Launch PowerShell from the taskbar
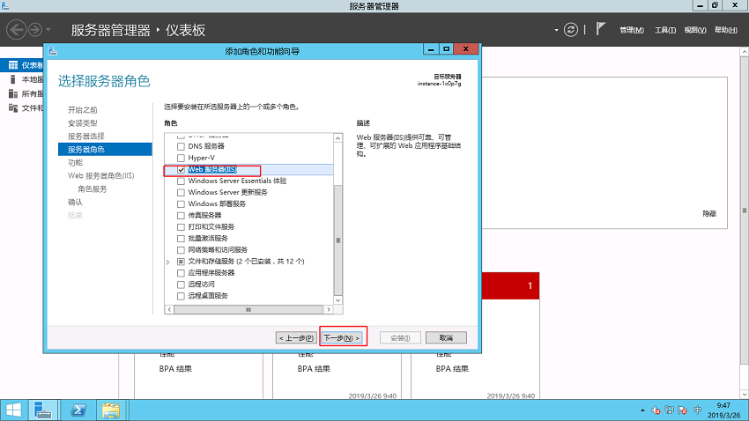Viewport: 749px width, 421px height. [x=78, y=410]
